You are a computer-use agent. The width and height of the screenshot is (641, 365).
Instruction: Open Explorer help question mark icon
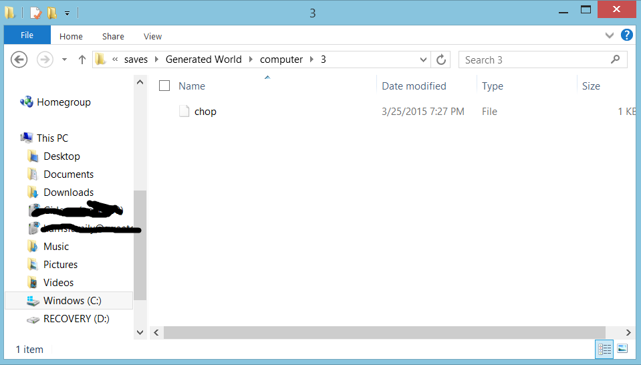[626, 35]
